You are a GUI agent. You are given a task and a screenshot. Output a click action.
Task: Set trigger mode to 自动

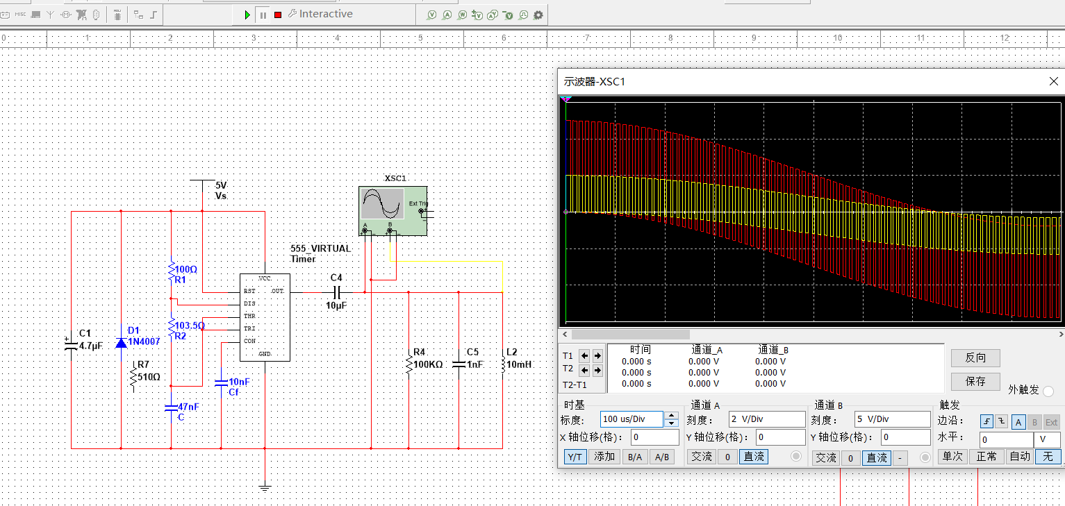1019,457
